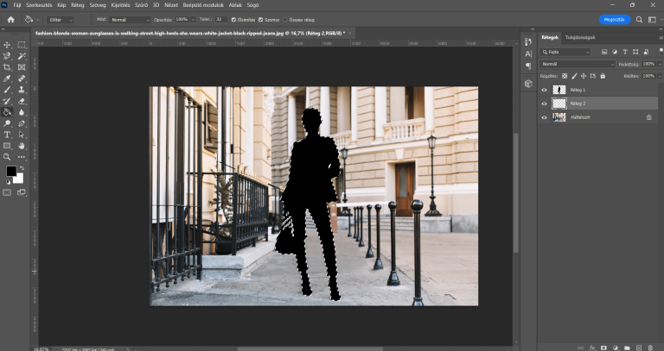The image size is (664, 351).
Task: Select the Paint Bucket tool
Action: click(x=7, y=112)
